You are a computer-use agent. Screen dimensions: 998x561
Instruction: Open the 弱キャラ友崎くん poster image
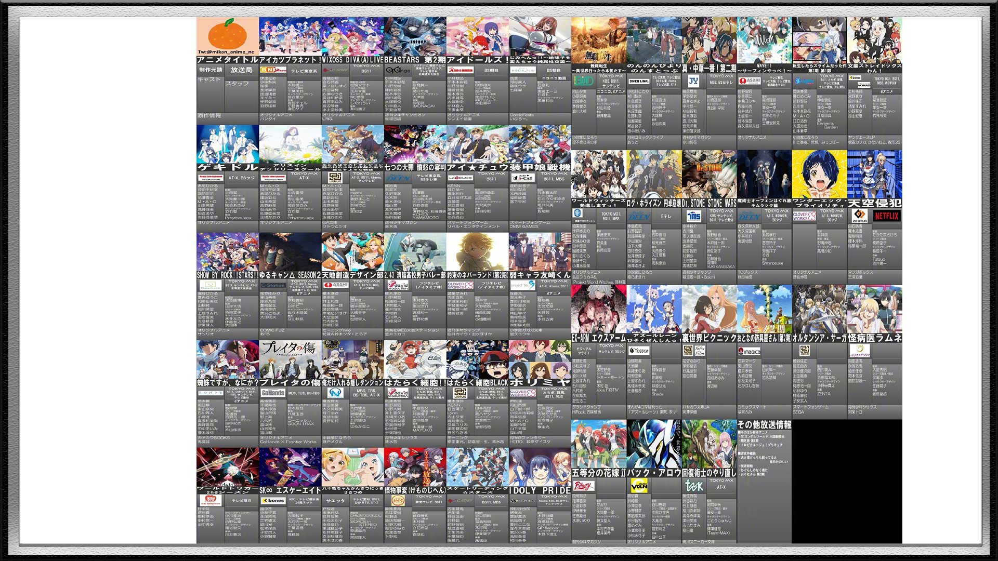(x=540, y=251)
